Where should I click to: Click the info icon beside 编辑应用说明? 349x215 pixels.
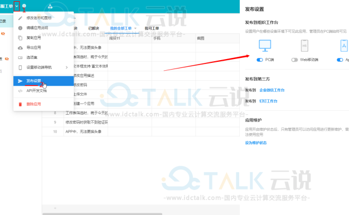click(x=20, y=28)
